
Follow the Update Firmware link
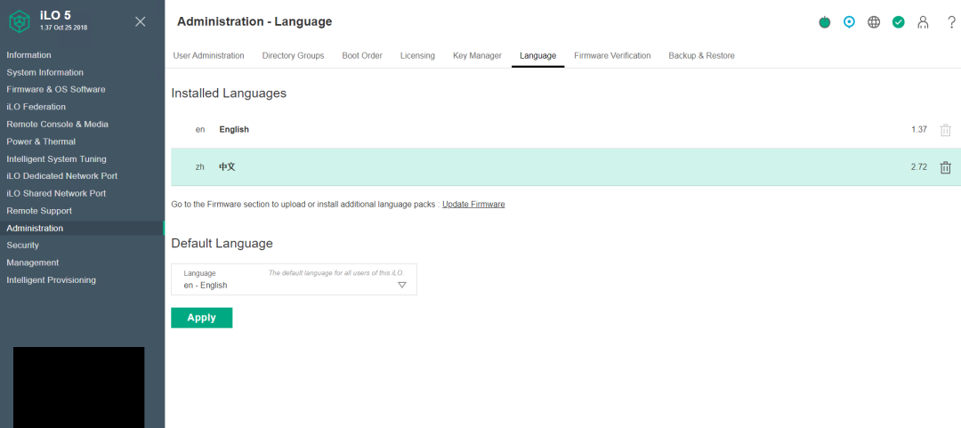[x=473, y=204]
